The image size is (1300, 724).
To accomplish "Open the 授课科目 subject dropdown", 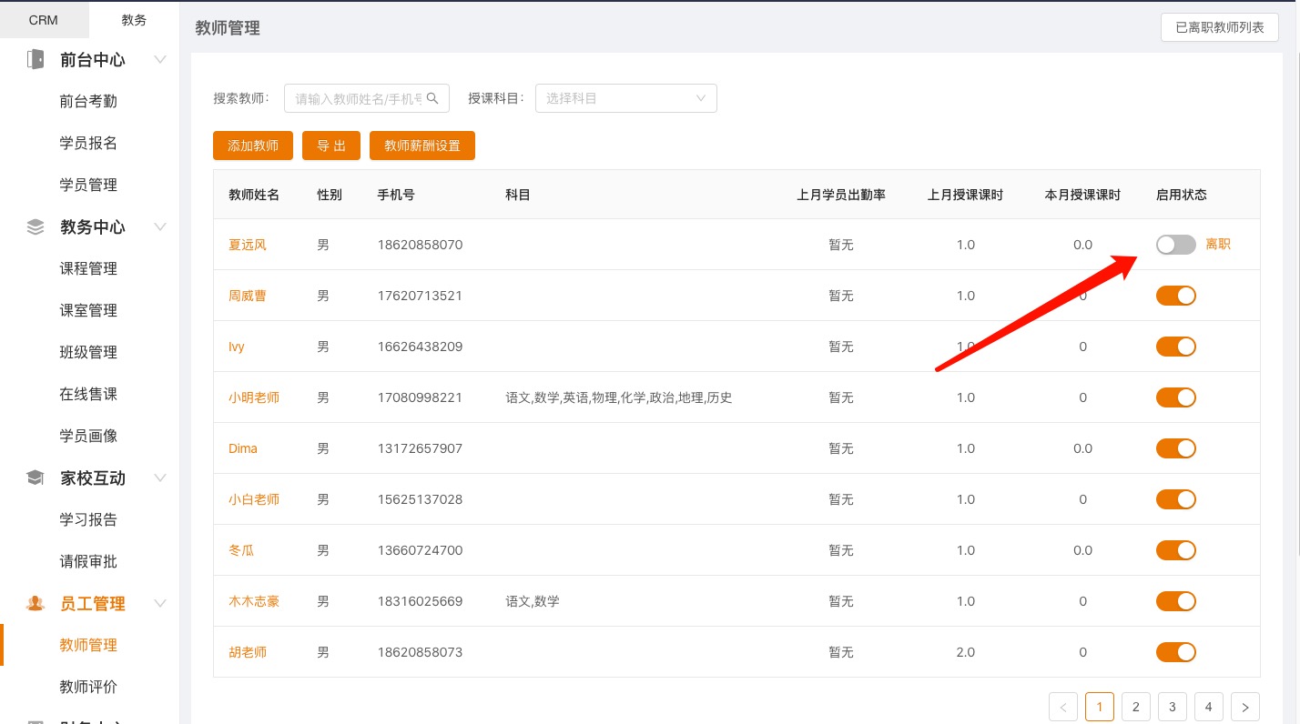I will click(625, 98).
